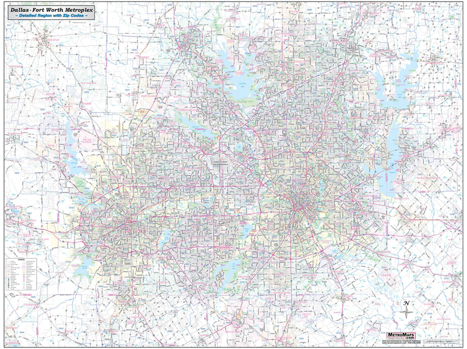Screen dimensions: 467x349
Task: Select the pink freeway color sample in legend
Action: [x=8, y=266]
